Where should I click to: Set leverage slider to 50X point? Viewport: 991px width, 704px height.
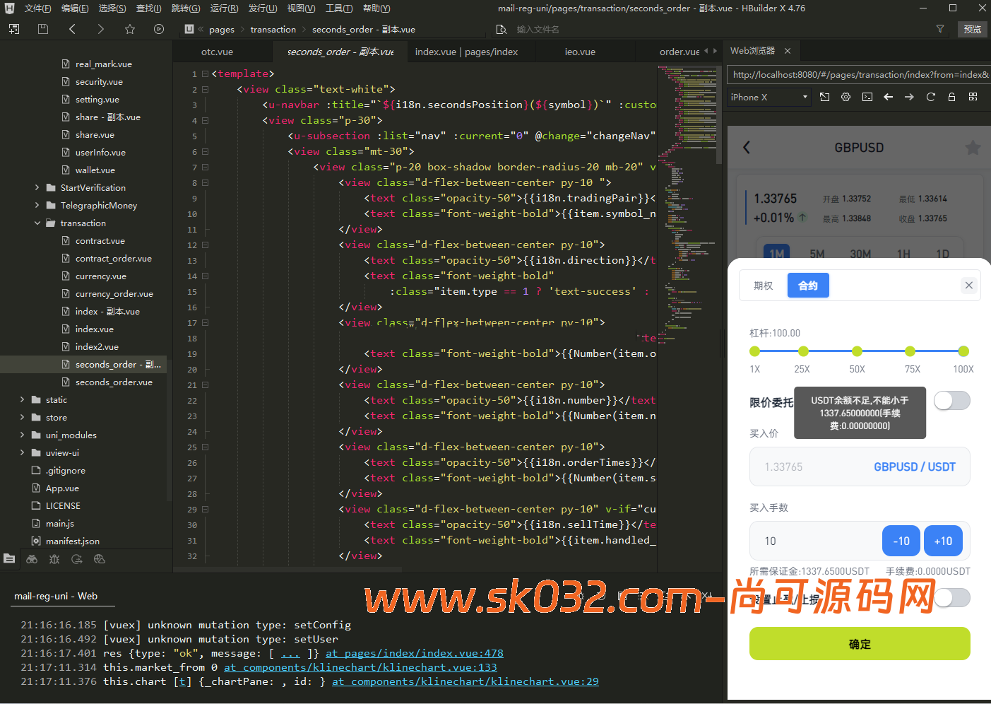(x=857, y=351)
